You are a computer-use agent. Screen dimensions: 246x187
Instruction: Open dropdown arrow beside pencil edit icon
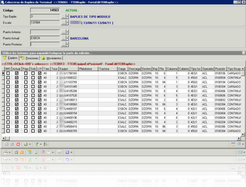[10, 152]
